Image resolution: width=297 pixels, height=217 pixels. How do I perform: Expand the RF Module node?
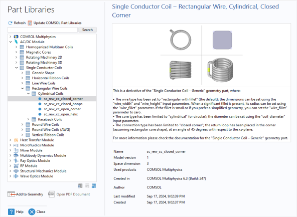(11, 166)
